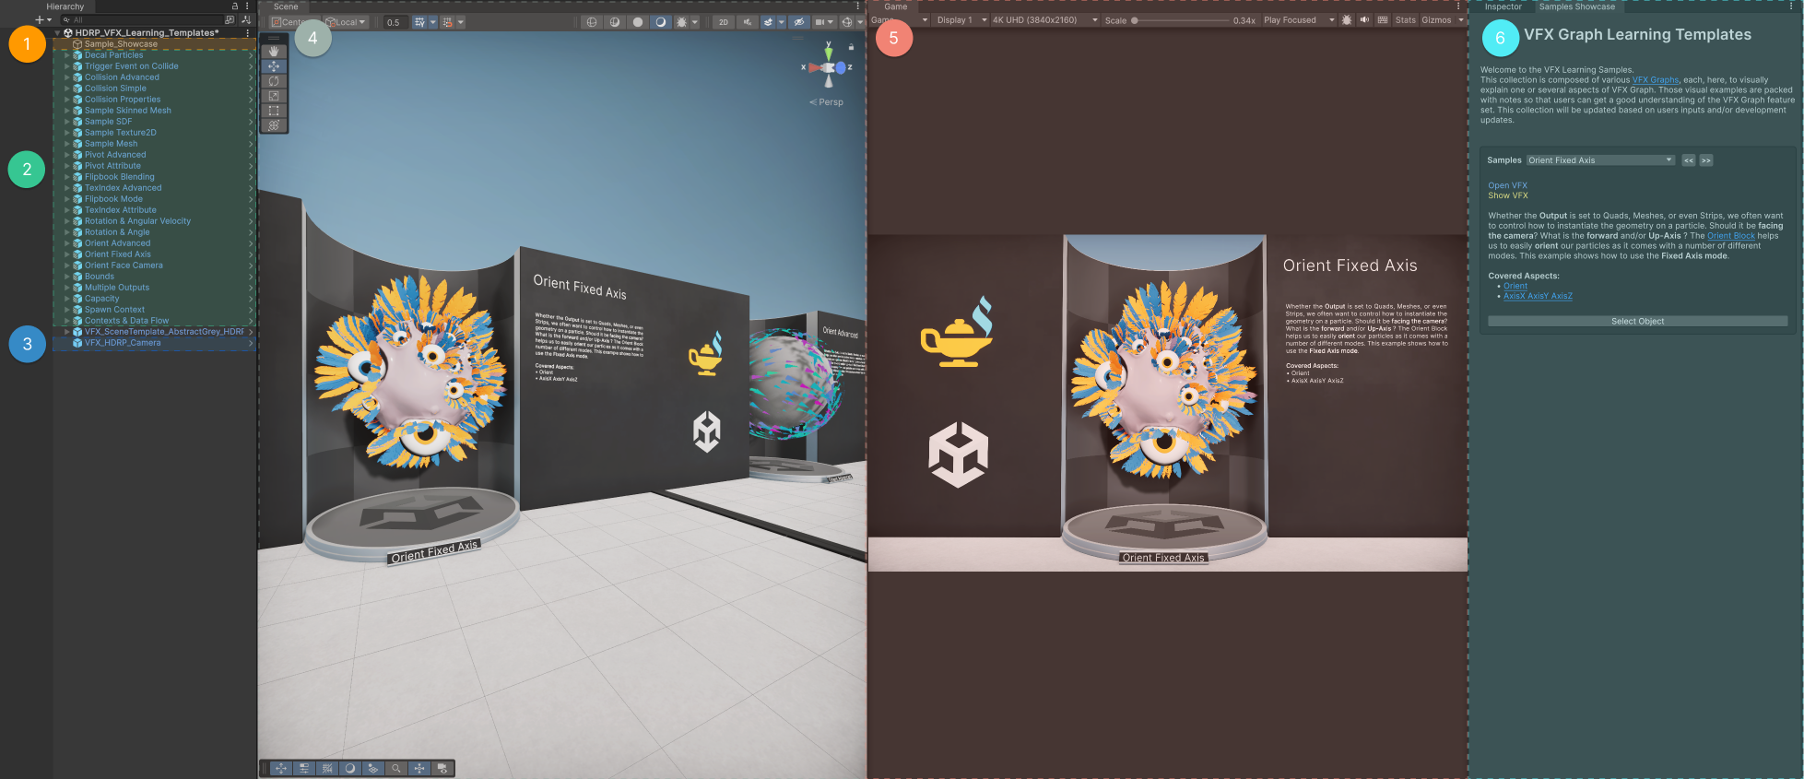Click the Open VFX link

point(1507,185)
